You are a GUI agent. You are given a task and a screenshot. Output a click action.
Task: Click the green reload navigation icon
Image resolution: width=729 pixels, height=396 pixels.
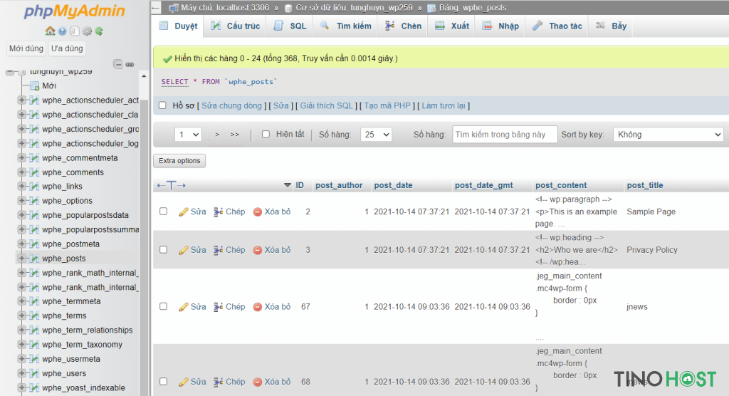pyautogui.click(x=99, y=31)
